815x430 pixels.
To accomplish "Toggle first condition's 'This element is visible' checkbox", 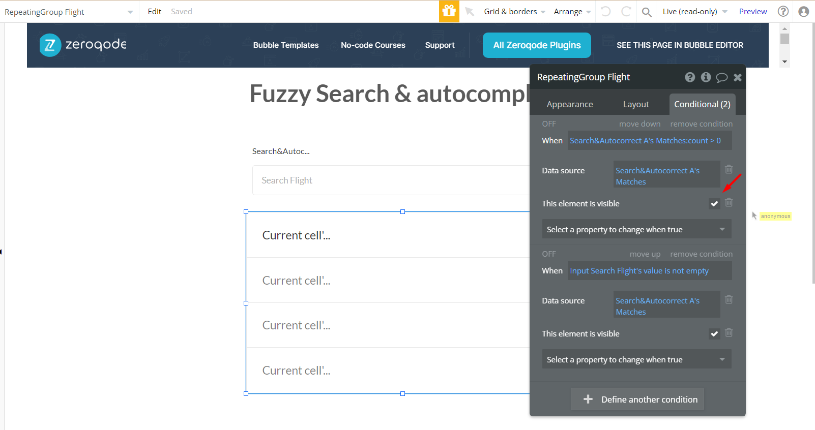I will 714,204.
